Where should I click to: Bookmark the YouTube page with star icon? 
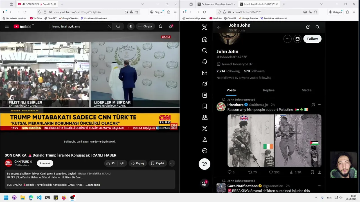pos(137,12)
